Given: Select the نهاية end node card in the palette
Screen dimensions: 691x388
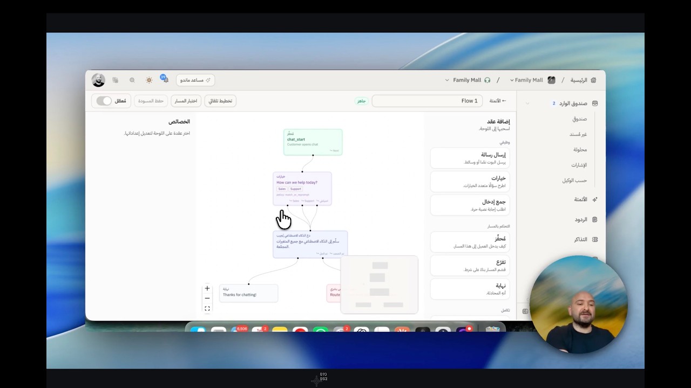Looking at the screenshot, I should [x=470, y=289].
